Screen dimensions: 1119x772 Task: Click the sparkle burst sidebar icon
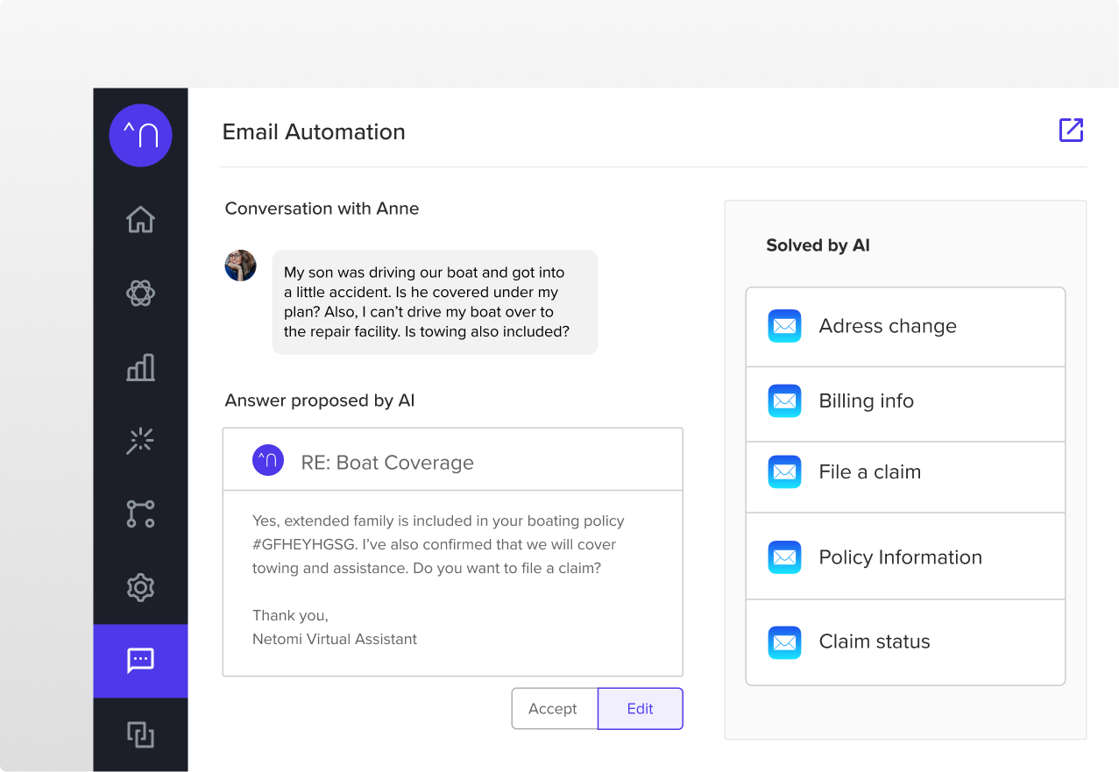pyautogui.click(x=140, y=441)
